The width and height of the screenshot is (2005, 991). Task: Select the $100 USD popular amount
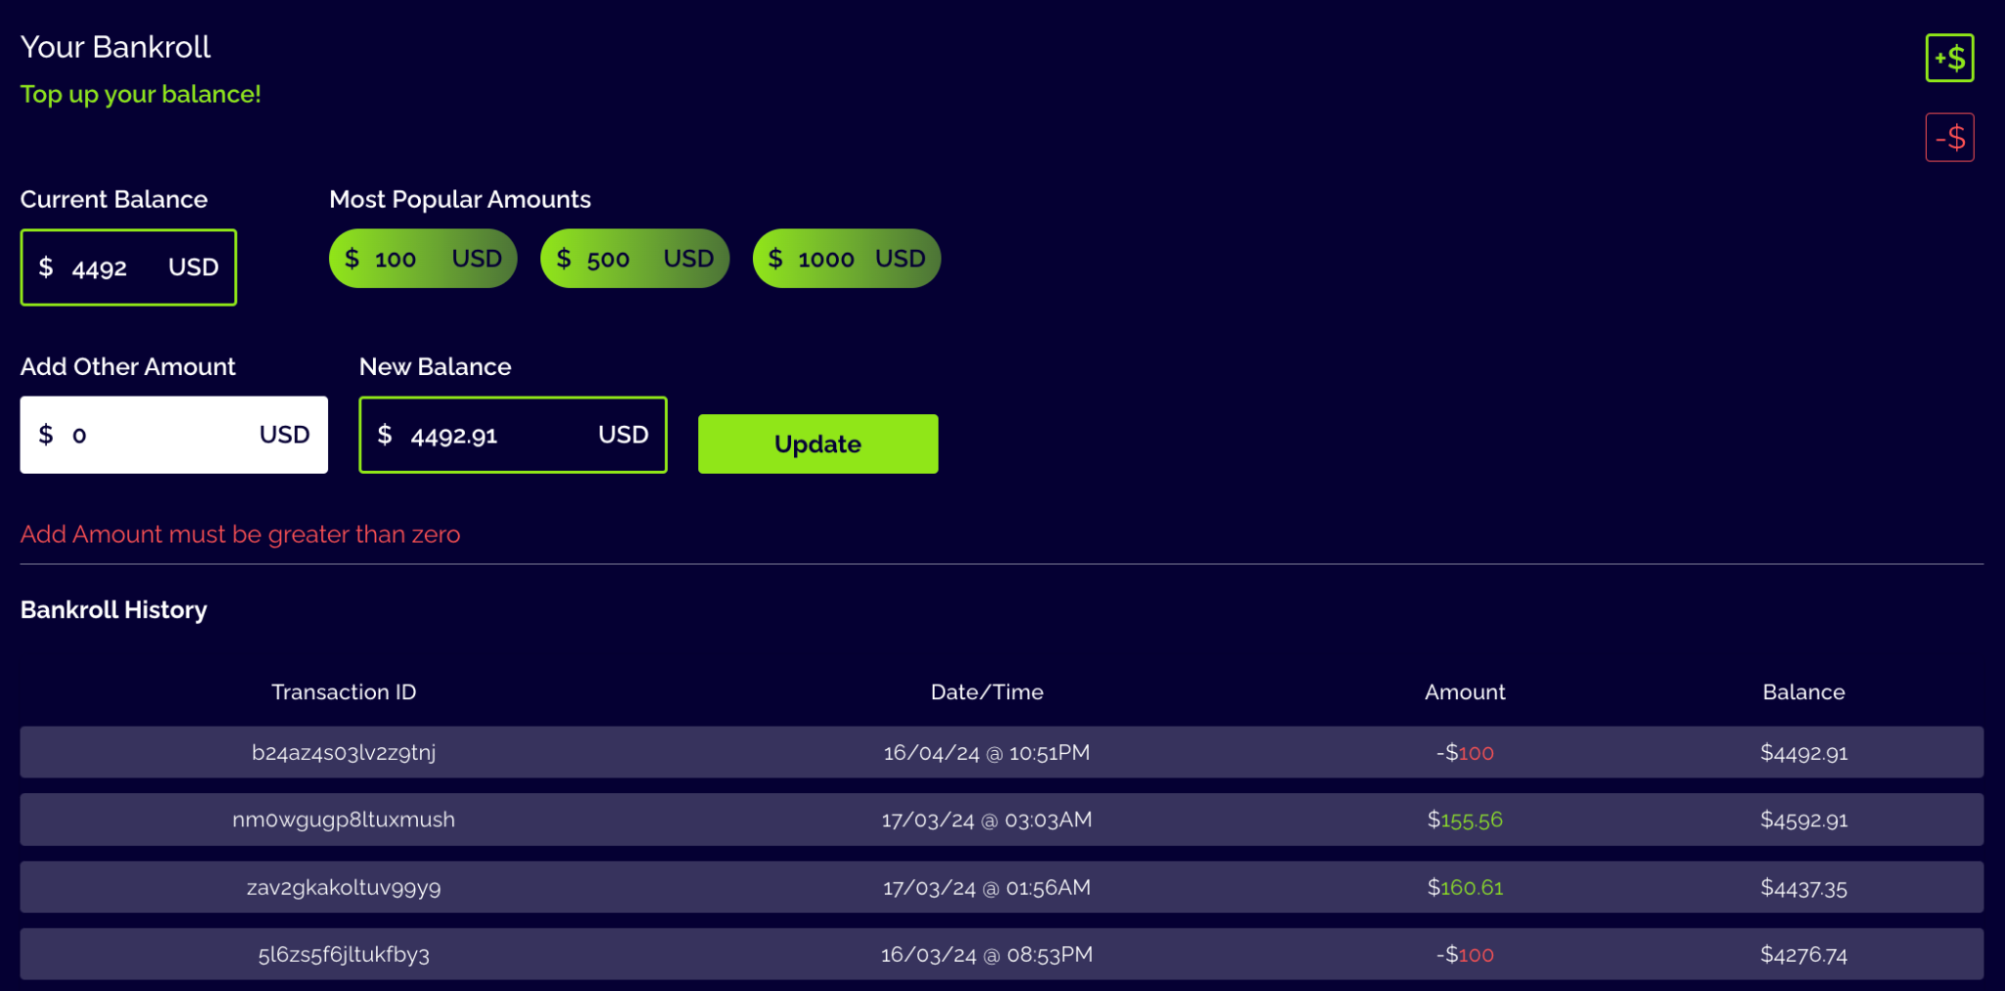pyautogui.click(x=423, y=259)
